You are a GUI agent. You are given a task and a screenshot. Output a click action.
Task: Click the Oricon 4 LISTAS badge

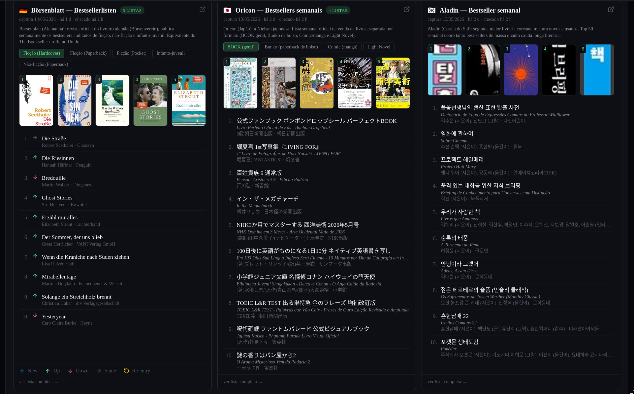(x=338, y=11)
